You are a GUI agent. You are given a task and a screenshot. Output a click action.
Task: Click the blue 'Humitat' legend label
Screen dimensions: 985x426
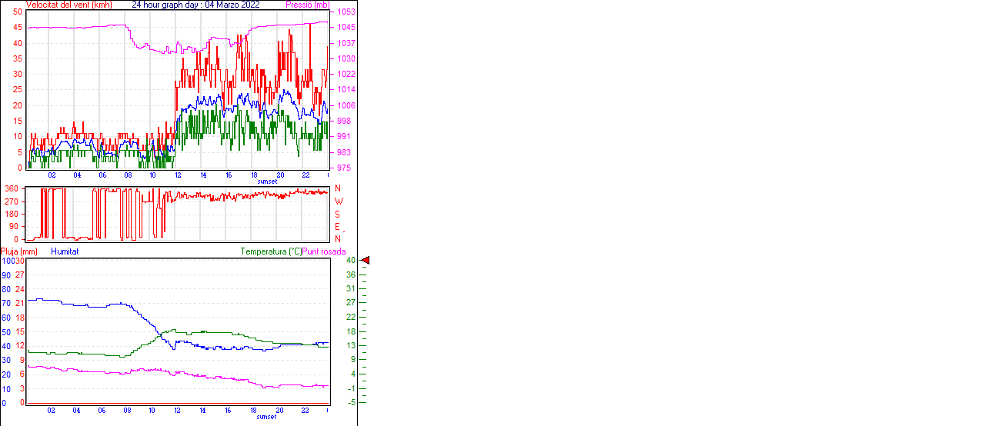pyautogui.click(x=65, y=251)
